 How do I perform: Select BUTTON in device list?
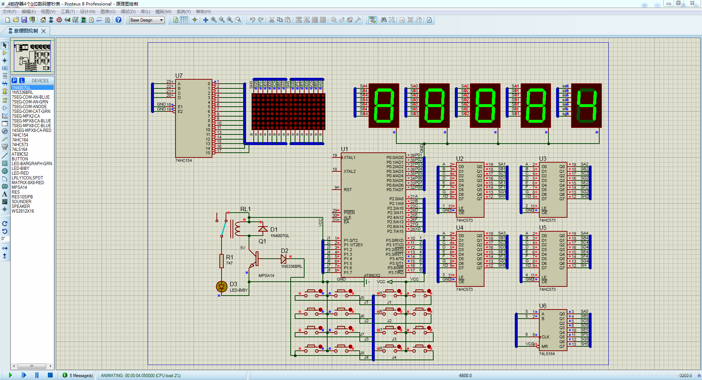point(32,159)
